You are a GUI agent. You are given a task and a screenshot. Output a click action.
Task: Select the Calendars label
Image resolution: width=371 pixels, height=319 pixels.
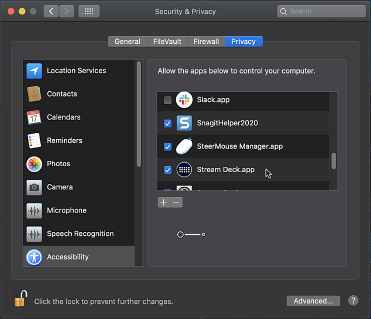[x=64, y=117]
